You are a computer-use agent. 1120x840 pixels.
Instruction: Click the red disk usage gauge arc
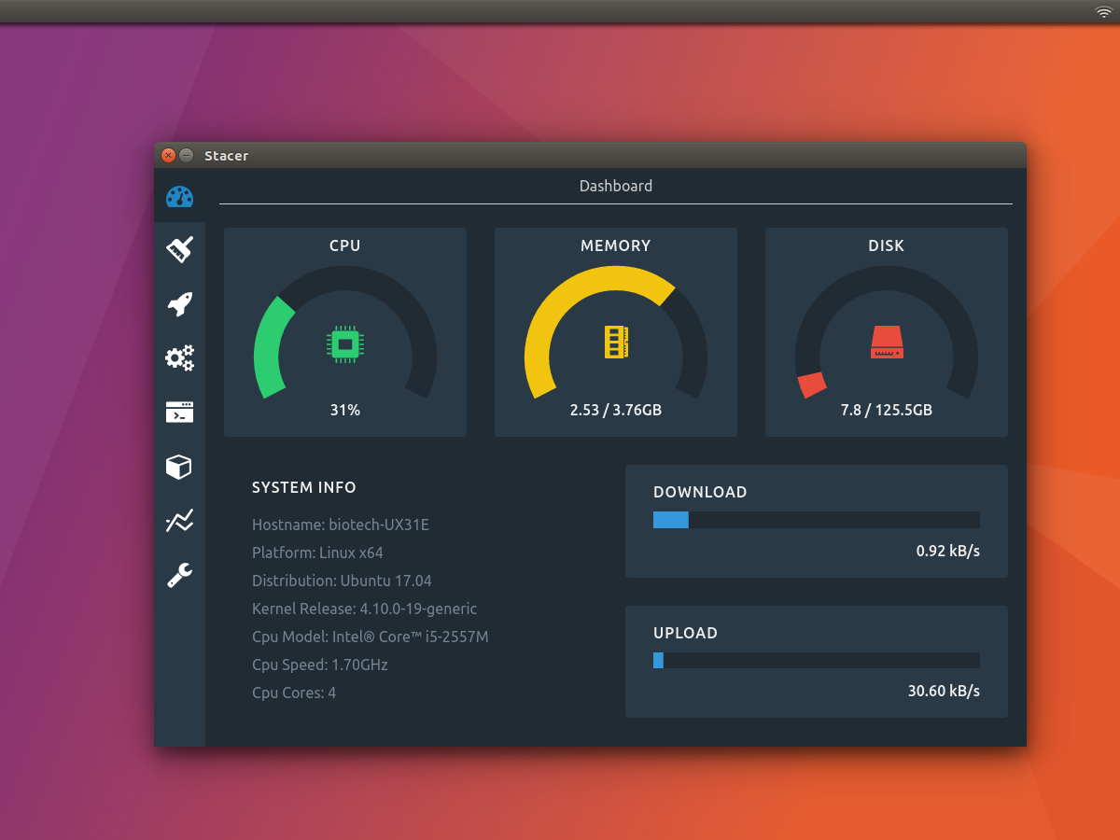(812, 385)
